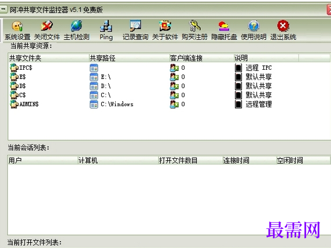Click the E:\ share path entry
Image resolution: width=331 pixels, height=248 pixels.
[100, 77]
